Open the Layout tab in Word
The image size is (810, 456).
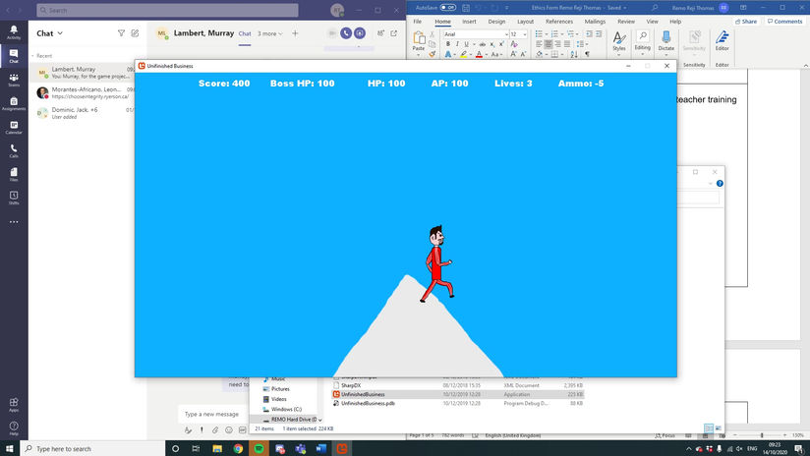(x=525, y=22)
